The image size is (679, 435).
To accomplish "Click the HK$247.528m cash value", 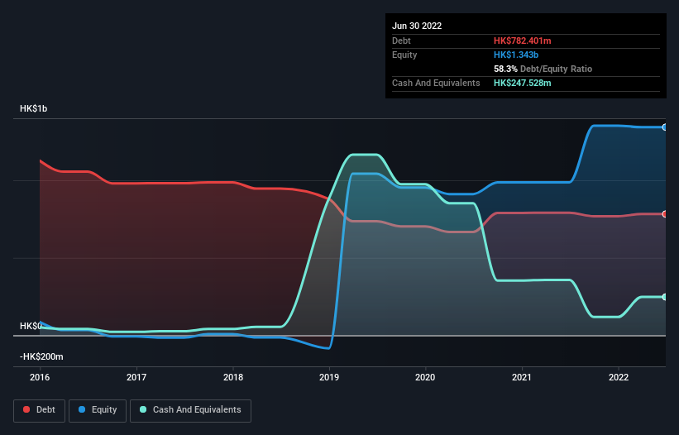I will point(522,83).
